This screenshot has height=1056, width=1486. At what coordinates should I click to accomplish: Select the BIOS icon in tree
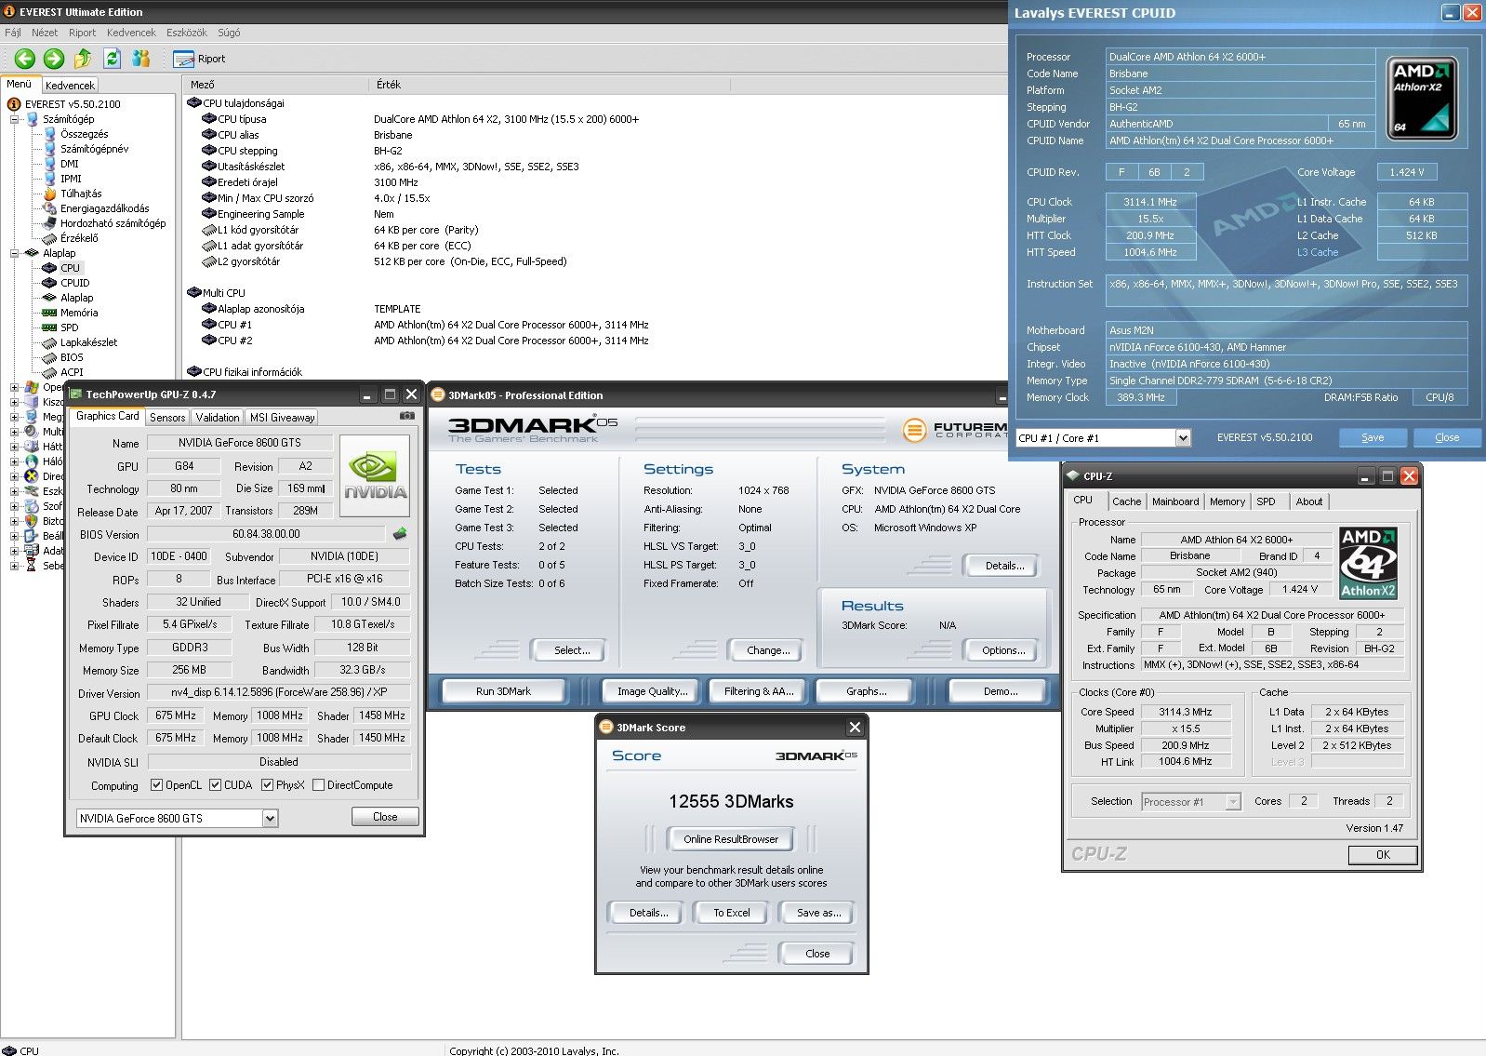[50, 357]
